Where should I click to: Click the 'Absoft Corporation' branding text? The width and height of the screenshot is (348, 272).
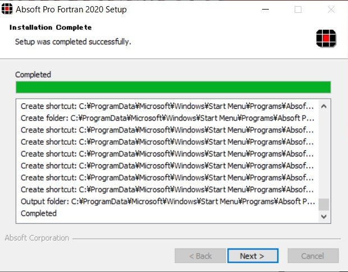pos(37,238)
